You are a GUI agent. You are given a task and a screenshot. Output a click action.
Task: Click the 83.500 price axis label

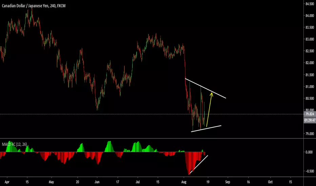(x=310, y=27)
